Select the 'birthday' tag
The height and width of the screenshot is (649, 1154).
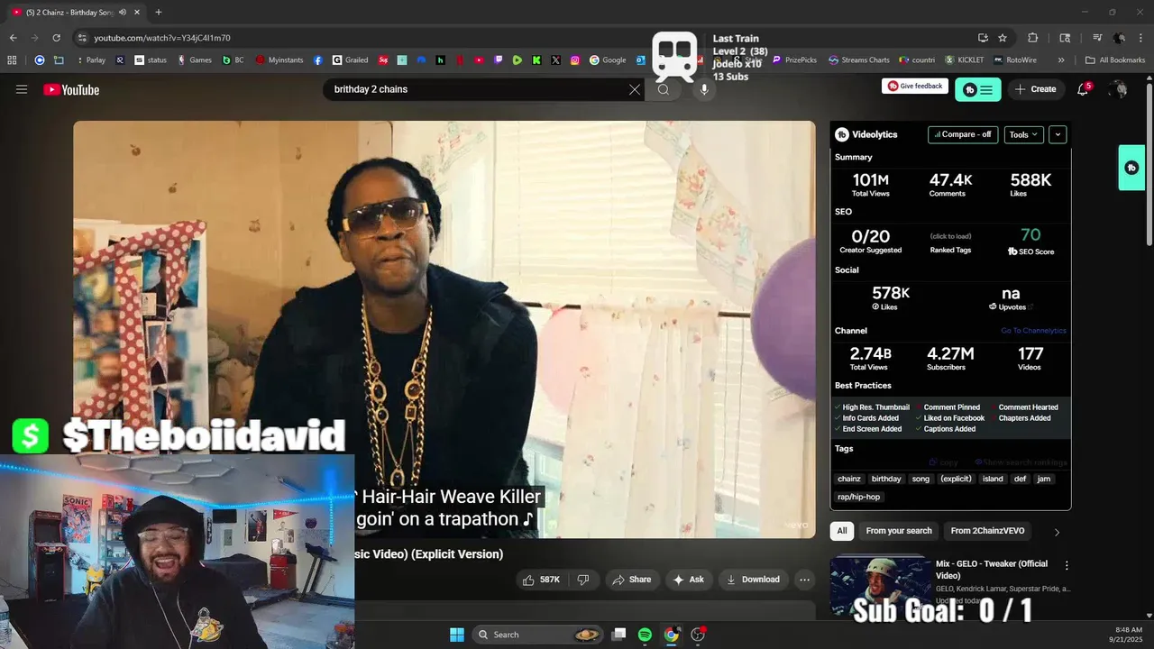[x=886, y=479]
